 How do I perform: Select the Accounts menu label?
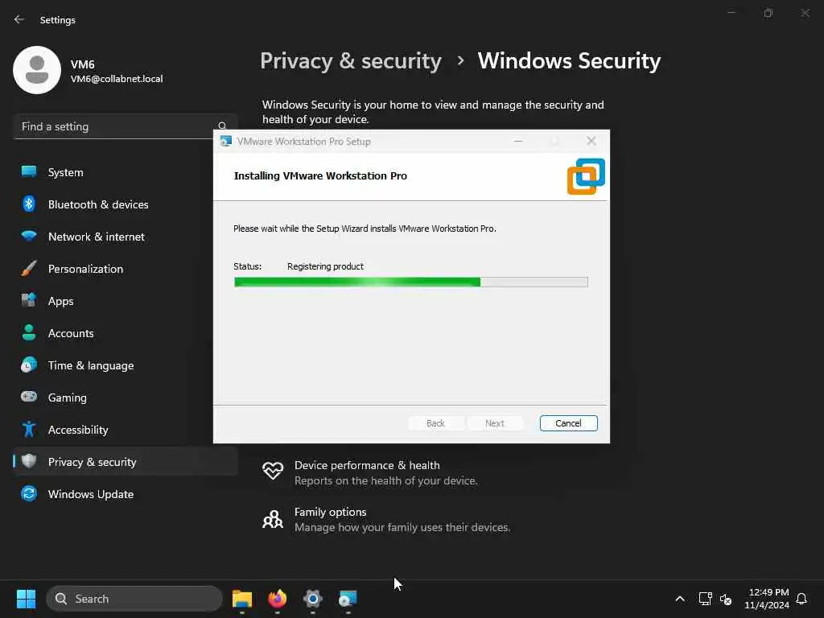coord(71,333)
